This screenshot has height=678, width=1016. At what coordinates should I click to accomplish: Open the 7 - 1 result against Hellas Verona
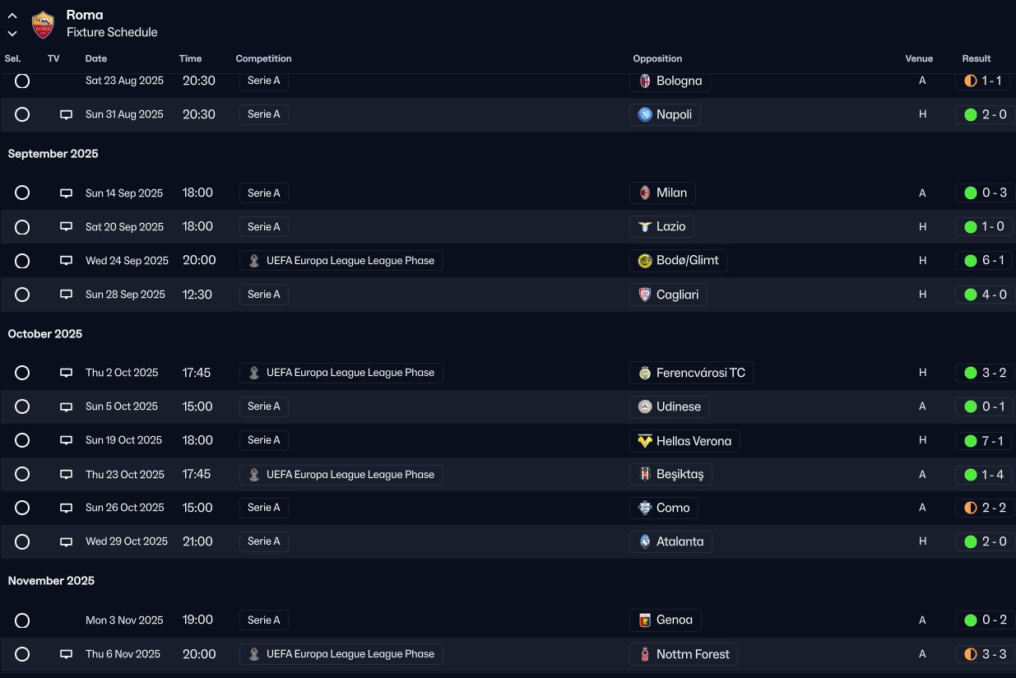coord(983,441)
